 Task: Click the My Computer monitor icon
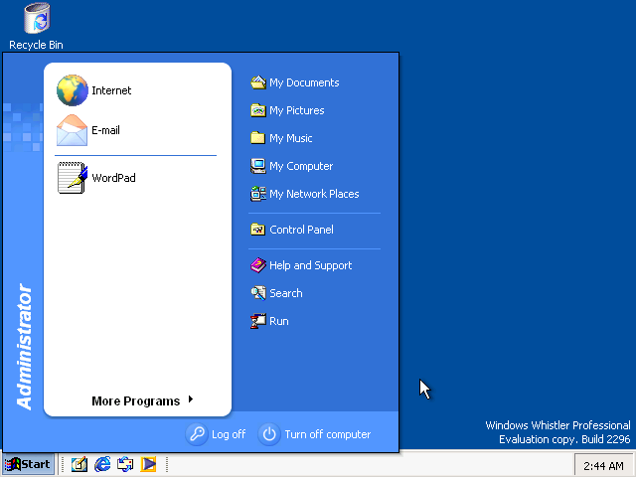click(258, 166)
